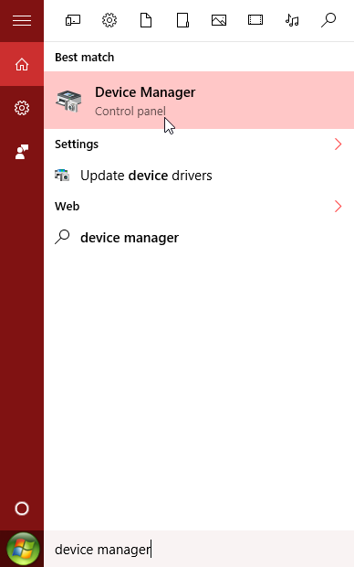Click the Cortana circle icon
The image size is (354, 567).
point(22,508)
